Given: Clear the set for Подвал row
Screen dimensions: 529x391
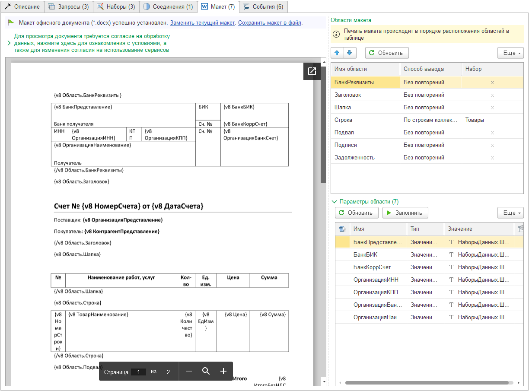Looking at the screenshot, I should [x=492, y=133].
